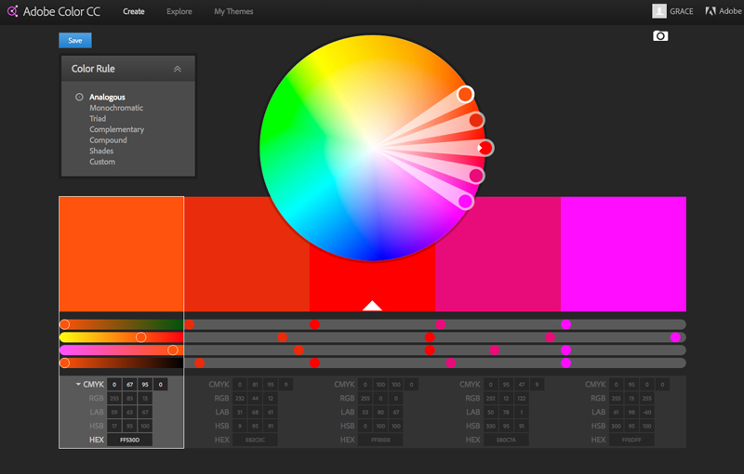The height and width of the screenshot is (474, 744).
Task: Click the GRACE user avatar icon
Action: 659,11
